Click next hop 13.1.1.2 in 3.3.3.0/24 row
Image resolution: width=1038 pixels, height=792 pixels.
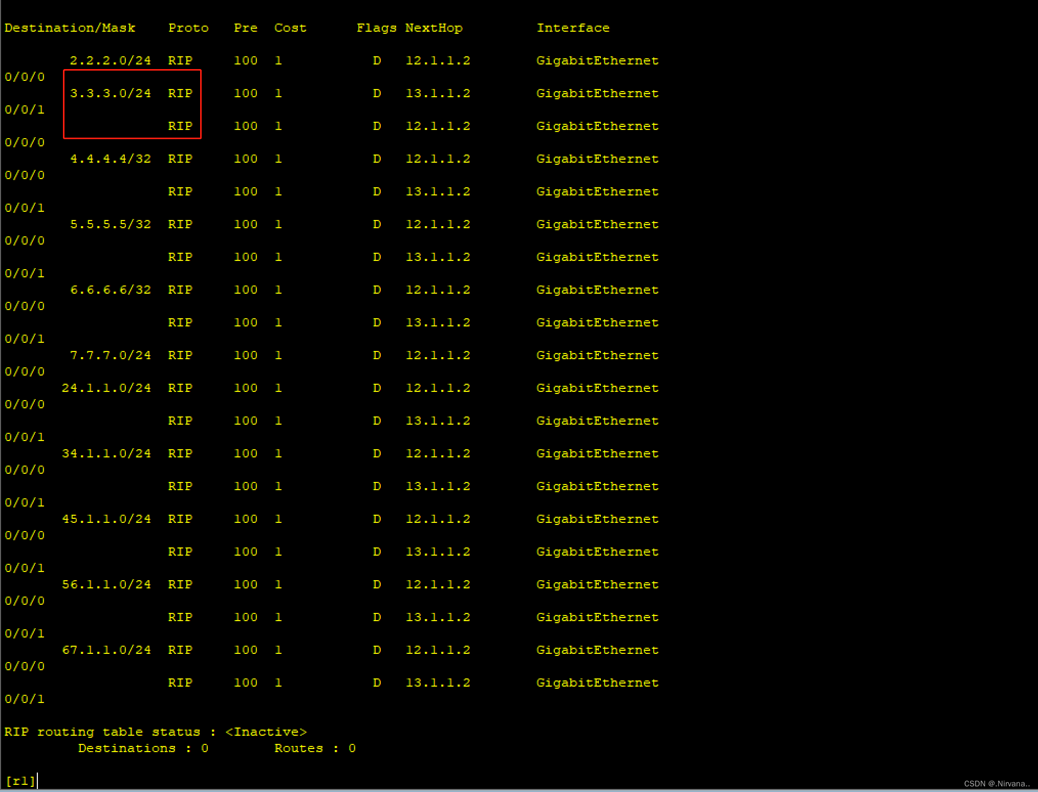pos(438,94)
